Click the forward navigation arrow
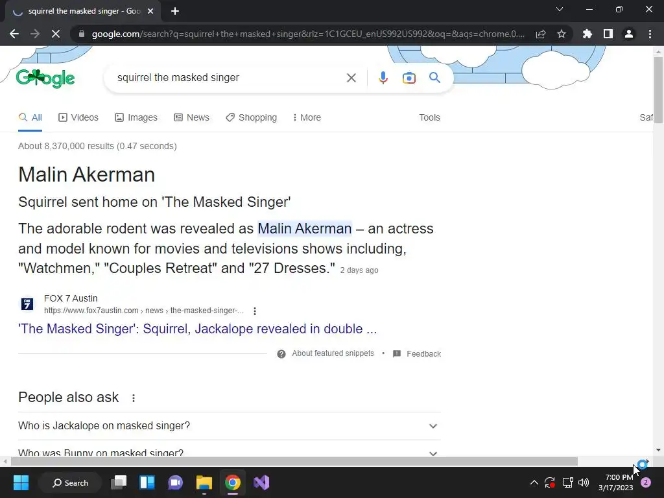Image resolution: width=664 pixels, height=498 pixels. point(35,34)
